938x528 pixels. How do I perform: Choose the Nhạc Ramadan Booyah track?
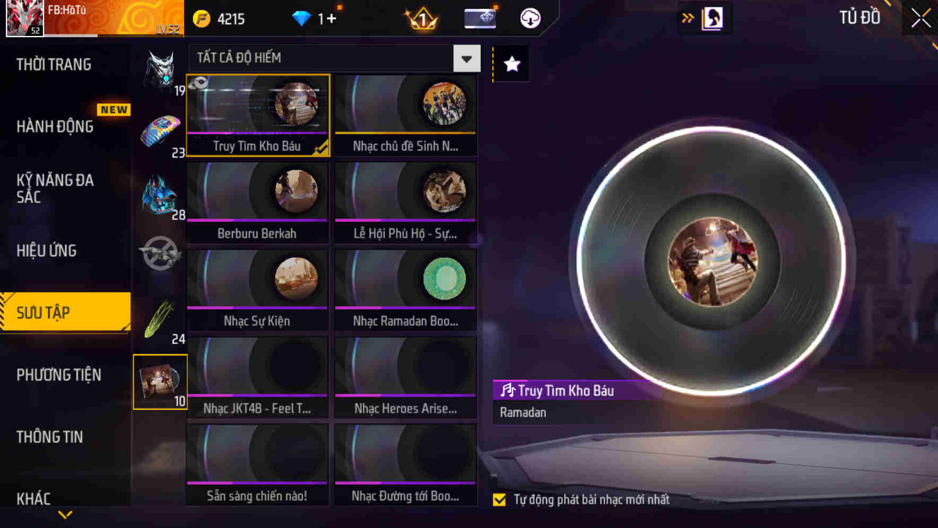click(406, 290)
